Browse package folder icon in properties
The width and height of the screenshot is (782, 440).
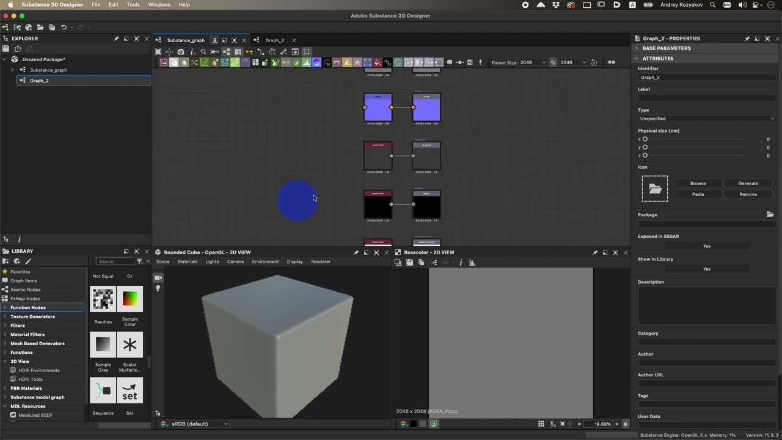coord(770,215)
